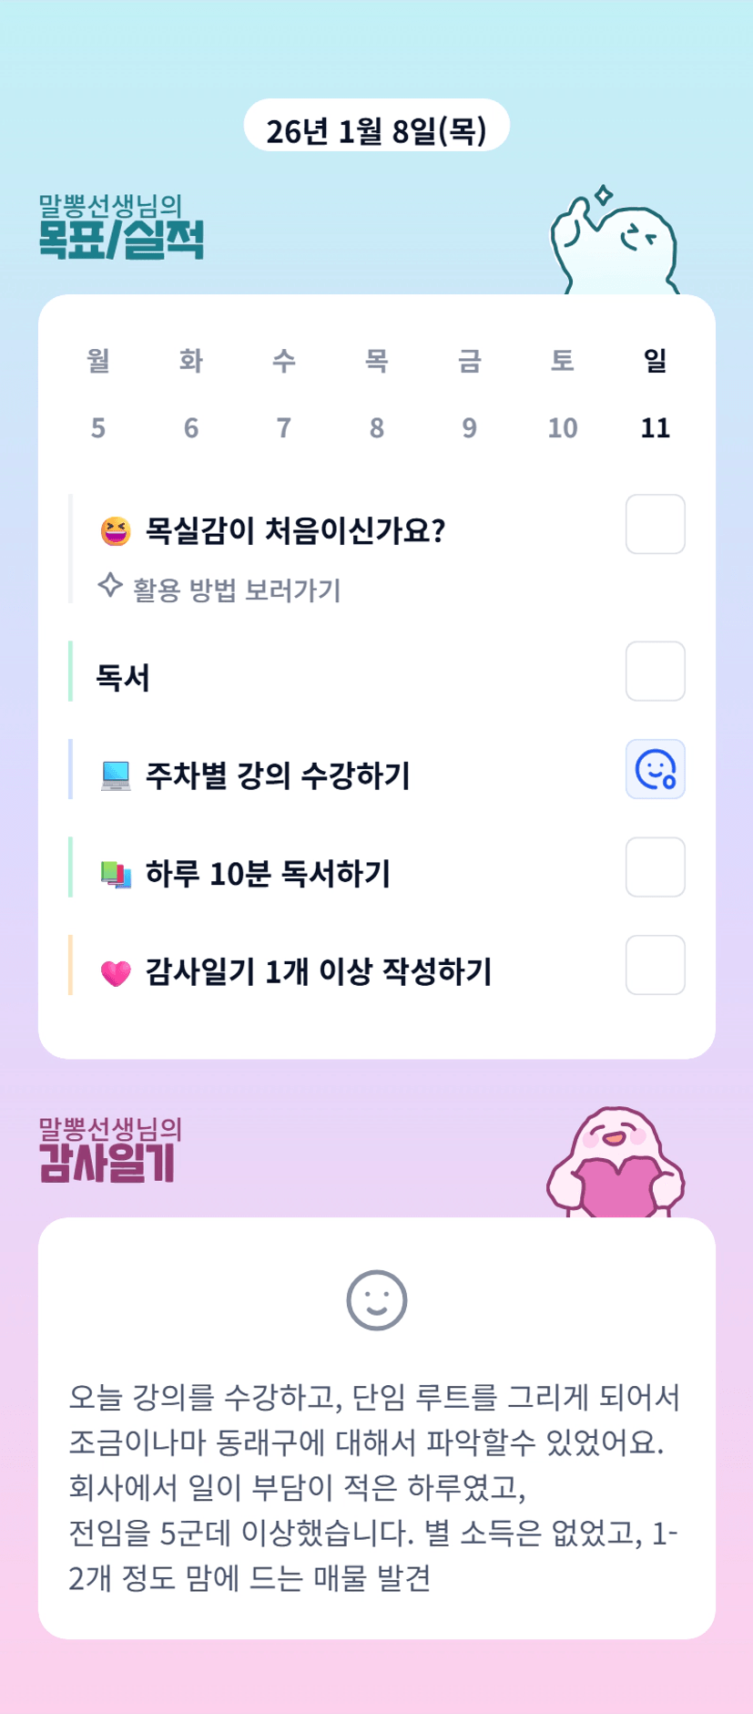Check the box for 목실감이 처음이신가요?

click(x=655, y=524)
